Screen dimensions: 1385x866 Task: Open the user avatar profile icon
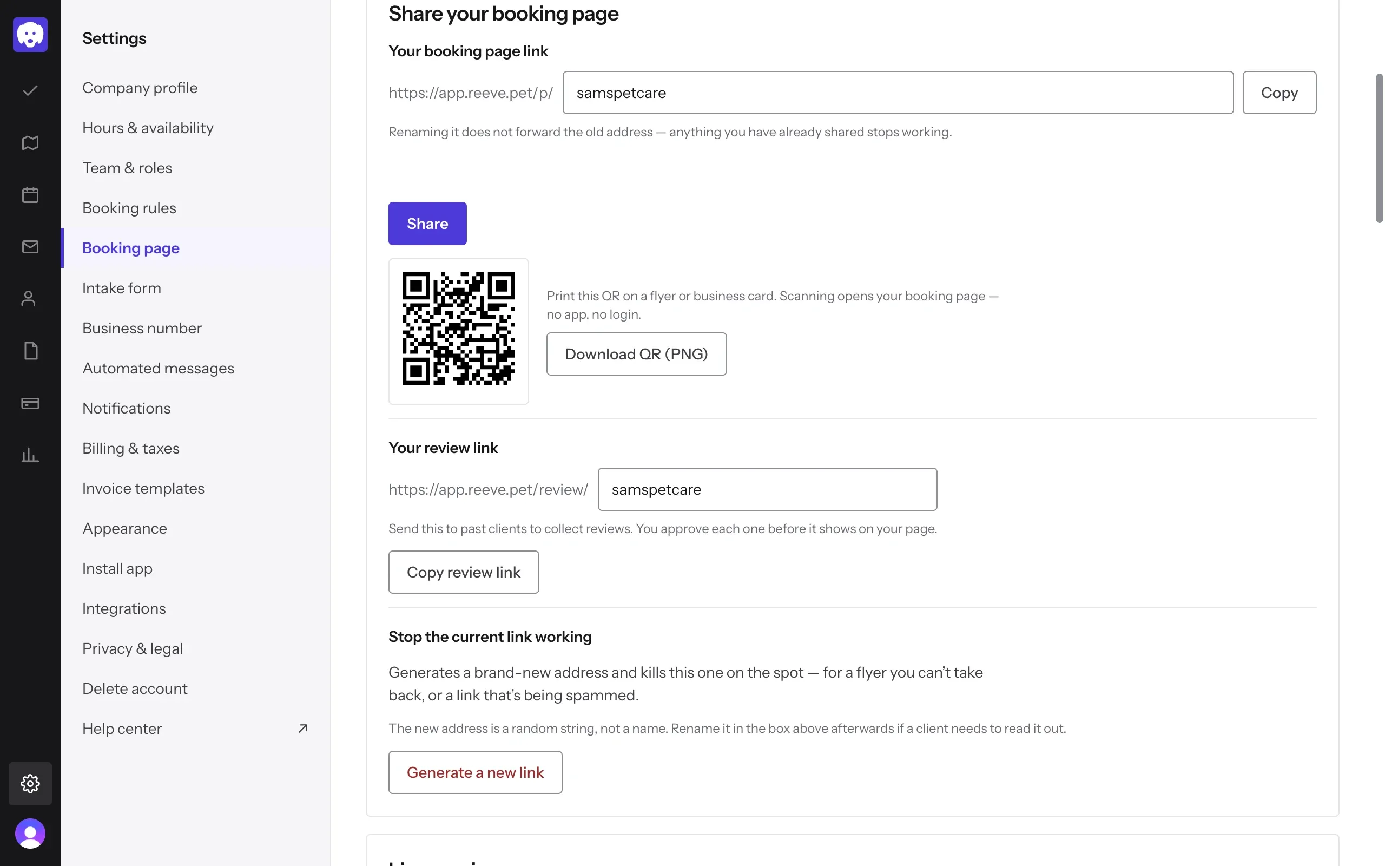(30, 834)
